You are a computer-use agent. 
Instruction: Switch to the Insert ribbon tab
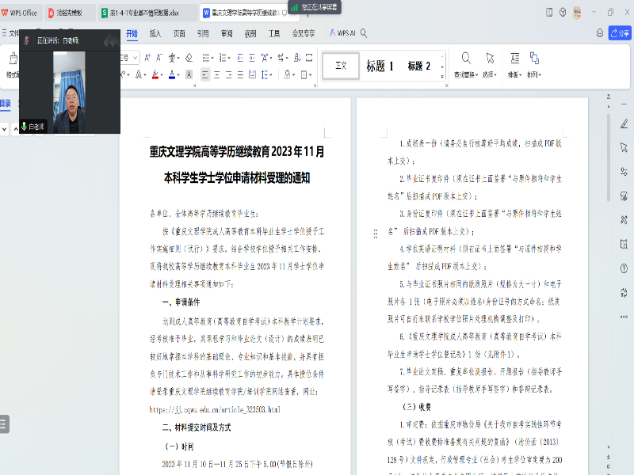[x=155, y=34]
